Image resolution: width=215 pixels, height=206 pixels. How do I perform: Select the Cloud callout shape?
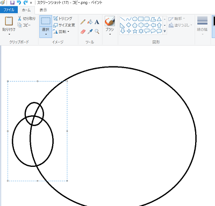pos(159,31)
